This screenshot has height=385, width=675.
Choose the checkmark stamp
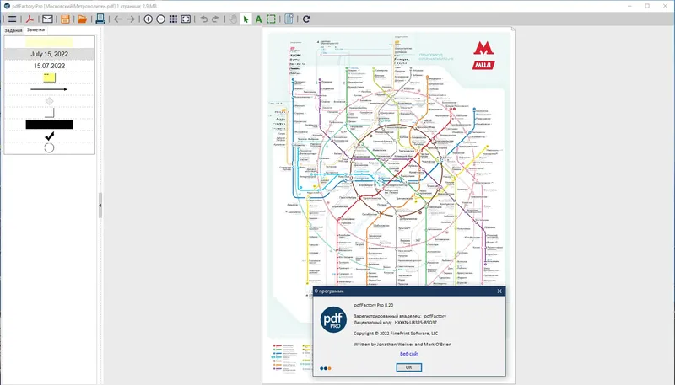pos(50,136)
